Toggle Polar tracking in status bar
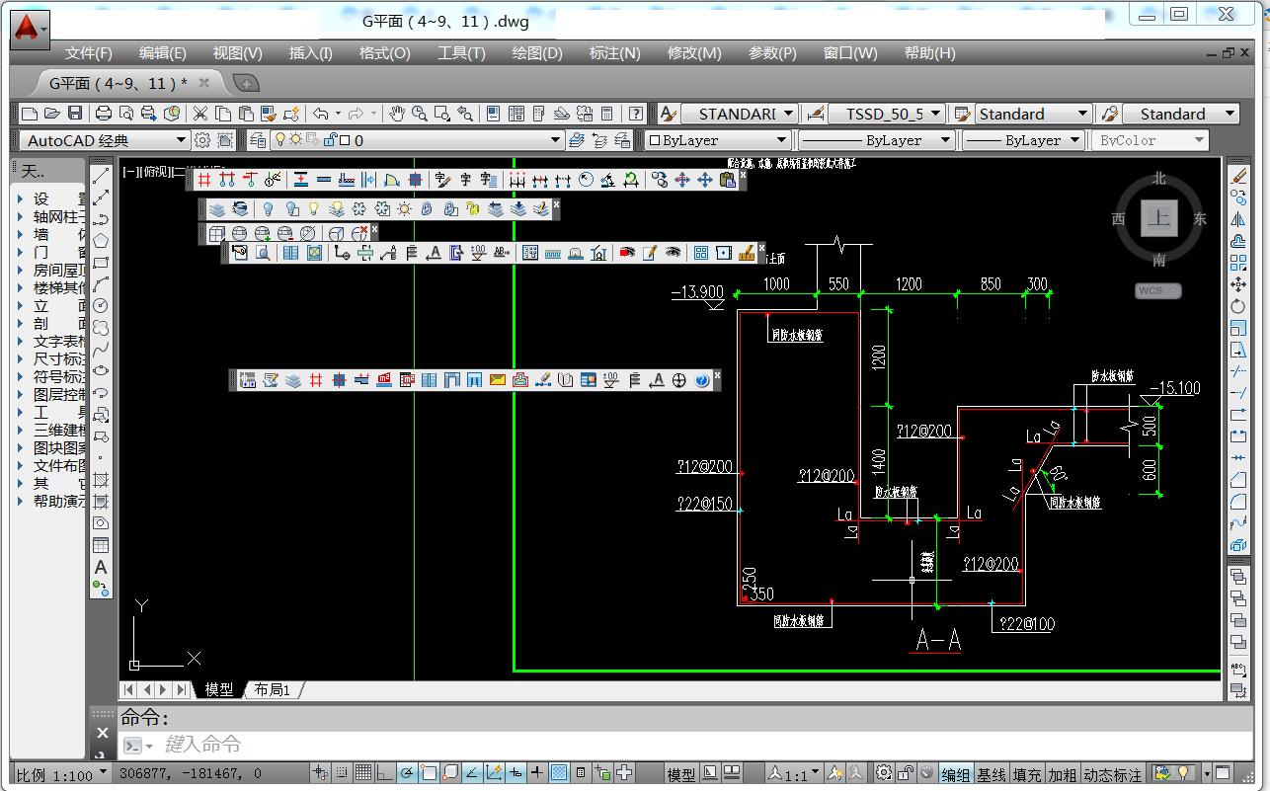This screenshot has height=791, width=1270. (x=406, y=773)
